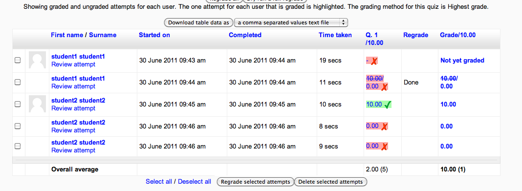Image resolution: width=522 pixels, height=191 pixels.
Task: Tick the checkbox for student2's 9 secs attempt
Action: (18, 146)
